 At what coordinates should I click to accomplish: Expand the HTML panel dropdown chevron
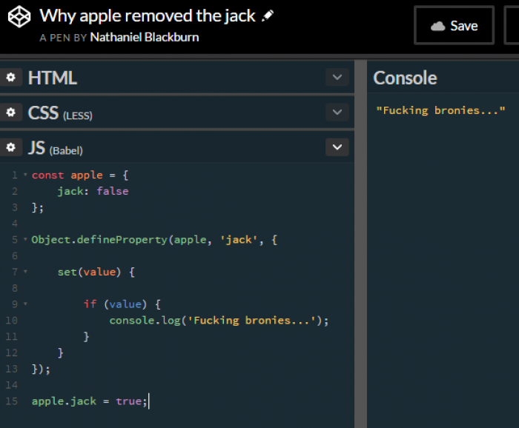point(337,77)
